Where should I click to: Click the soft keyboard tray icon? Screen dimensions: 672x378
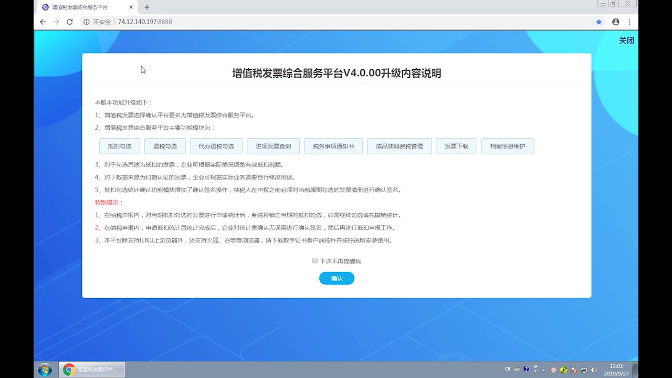tap(517, 370)
